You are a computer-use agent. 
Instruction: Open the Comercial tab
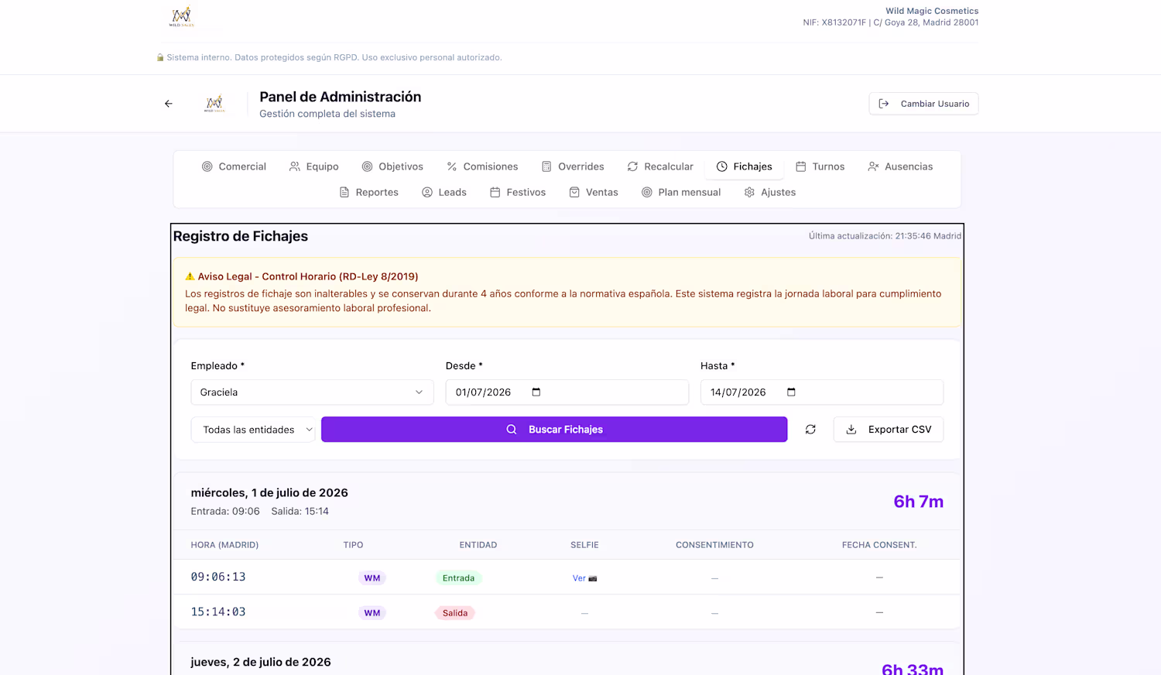tap(234, 166)
